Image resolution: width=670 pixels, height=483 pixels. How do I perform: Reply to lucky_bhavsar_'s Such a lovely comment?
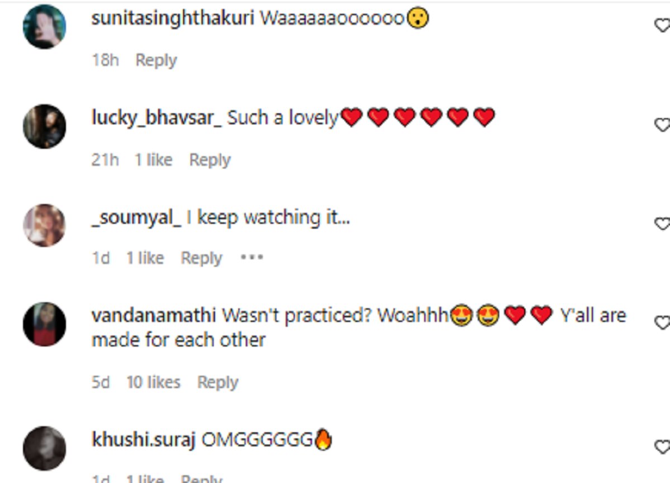coord(210,160)
